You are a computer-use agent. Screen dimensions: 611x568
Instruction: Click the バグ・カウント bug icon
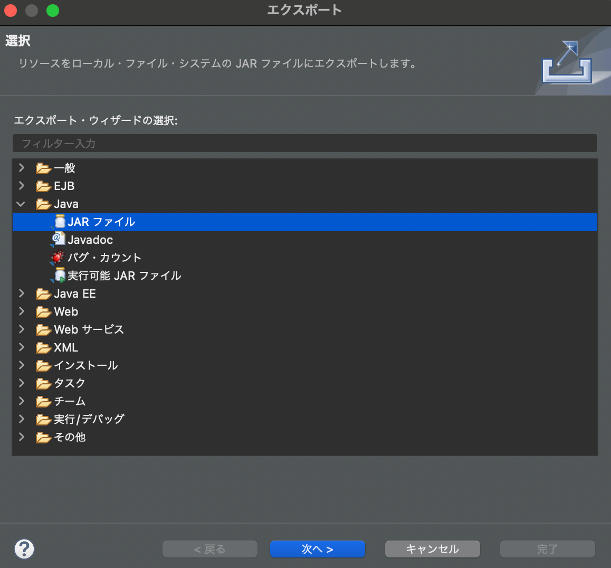[58, 257]
